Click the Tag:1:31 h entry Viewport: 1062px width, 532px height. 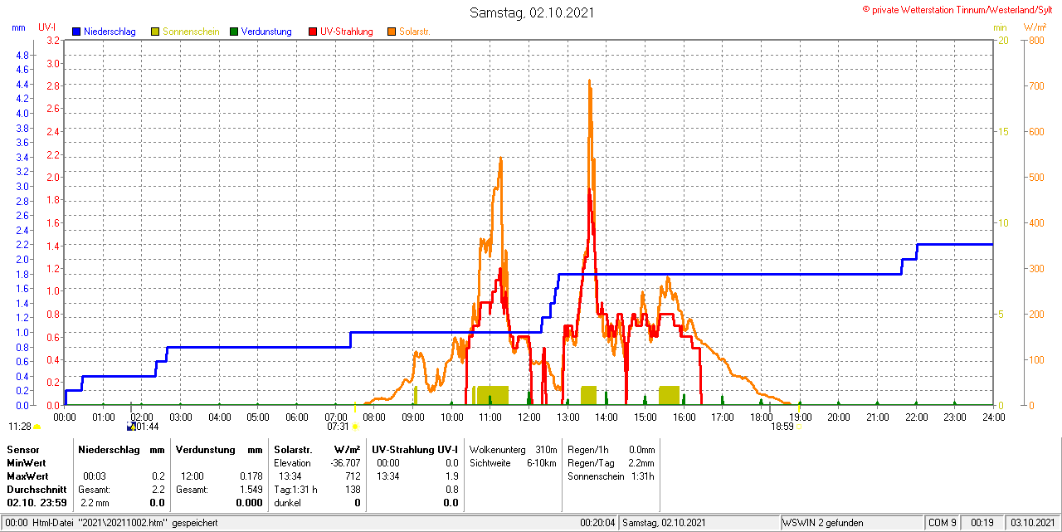[295, 490]
